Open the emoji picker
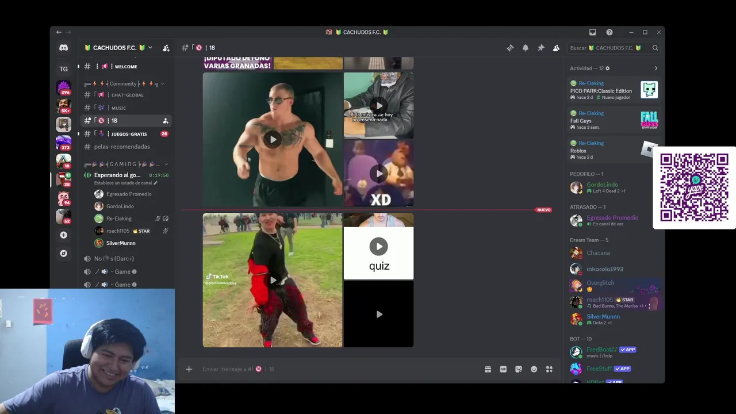This screenshot has width=736, height=414. [534, 369]
